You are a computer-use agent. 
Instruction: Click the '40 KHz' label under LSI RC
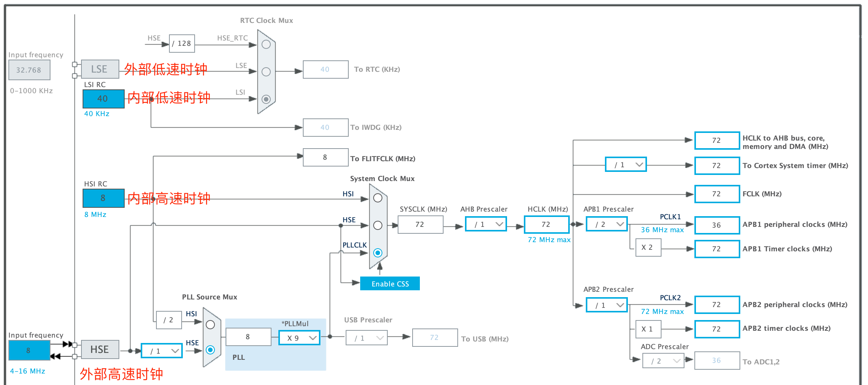coord(97,114)
